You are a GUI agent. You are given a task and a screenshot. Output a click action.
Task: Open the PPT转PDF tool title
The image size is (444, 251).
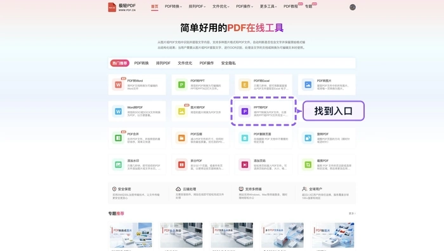click(261, 107)
